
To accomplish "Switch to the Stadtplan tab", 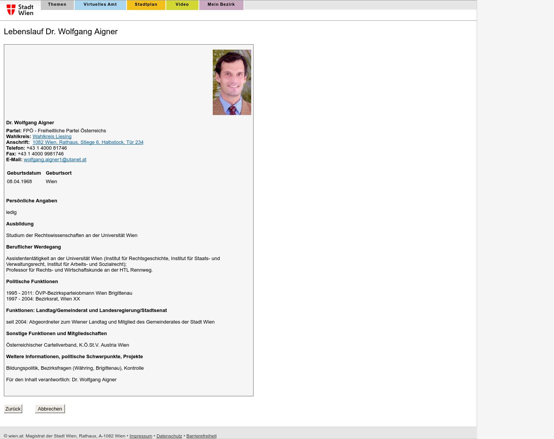I will point(146,5).
